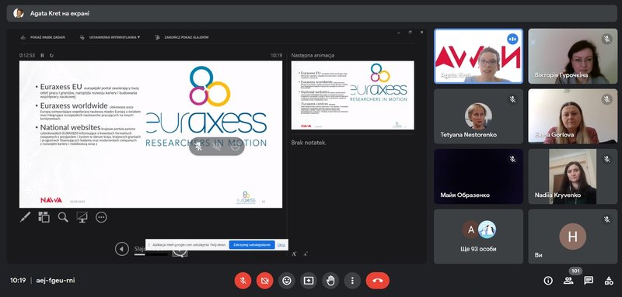Click the muted mic overlay icon on shared screen

(199, 147)
